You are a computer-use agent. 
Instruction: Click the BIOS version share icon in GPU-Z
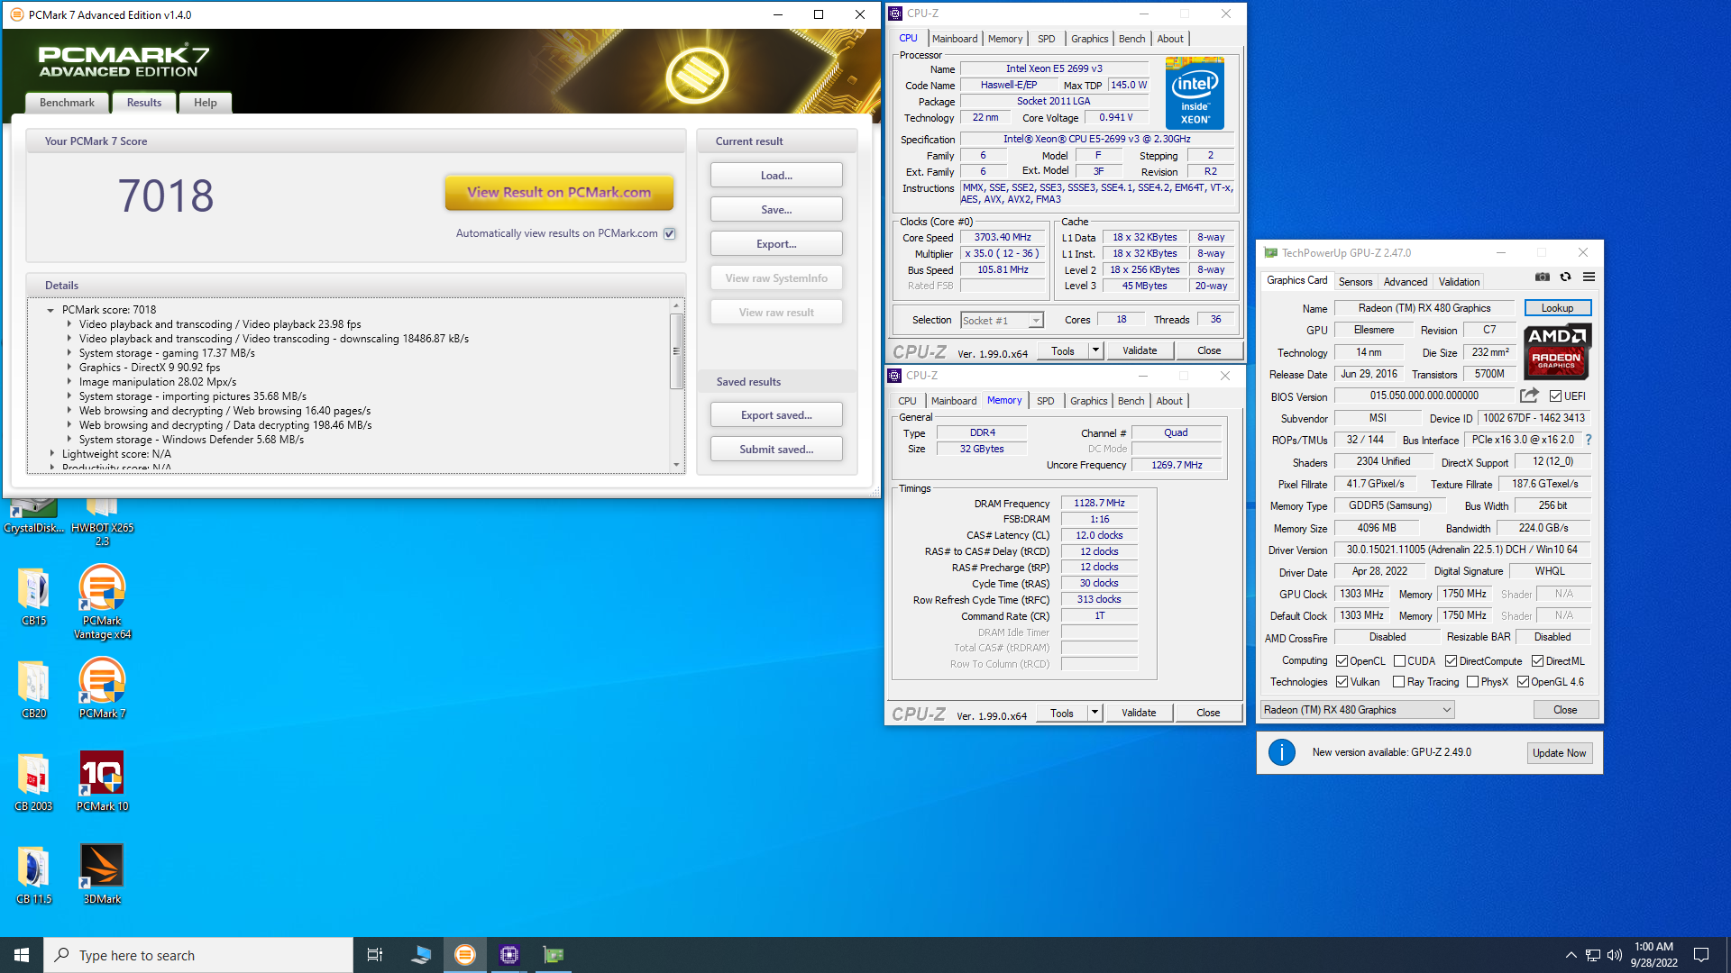(1529, 396)
